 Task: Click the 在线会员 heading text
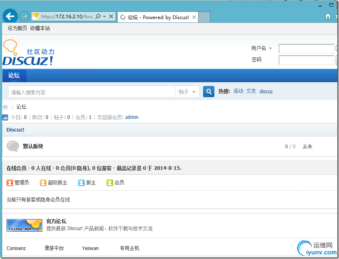[16, 168]
